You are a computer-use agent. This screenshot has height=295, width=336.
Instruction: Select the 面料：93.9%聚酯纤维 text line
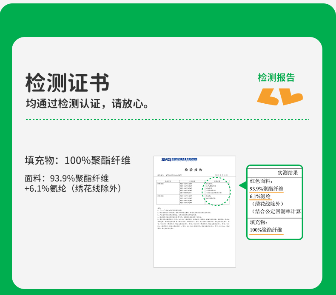pos(66,178)
